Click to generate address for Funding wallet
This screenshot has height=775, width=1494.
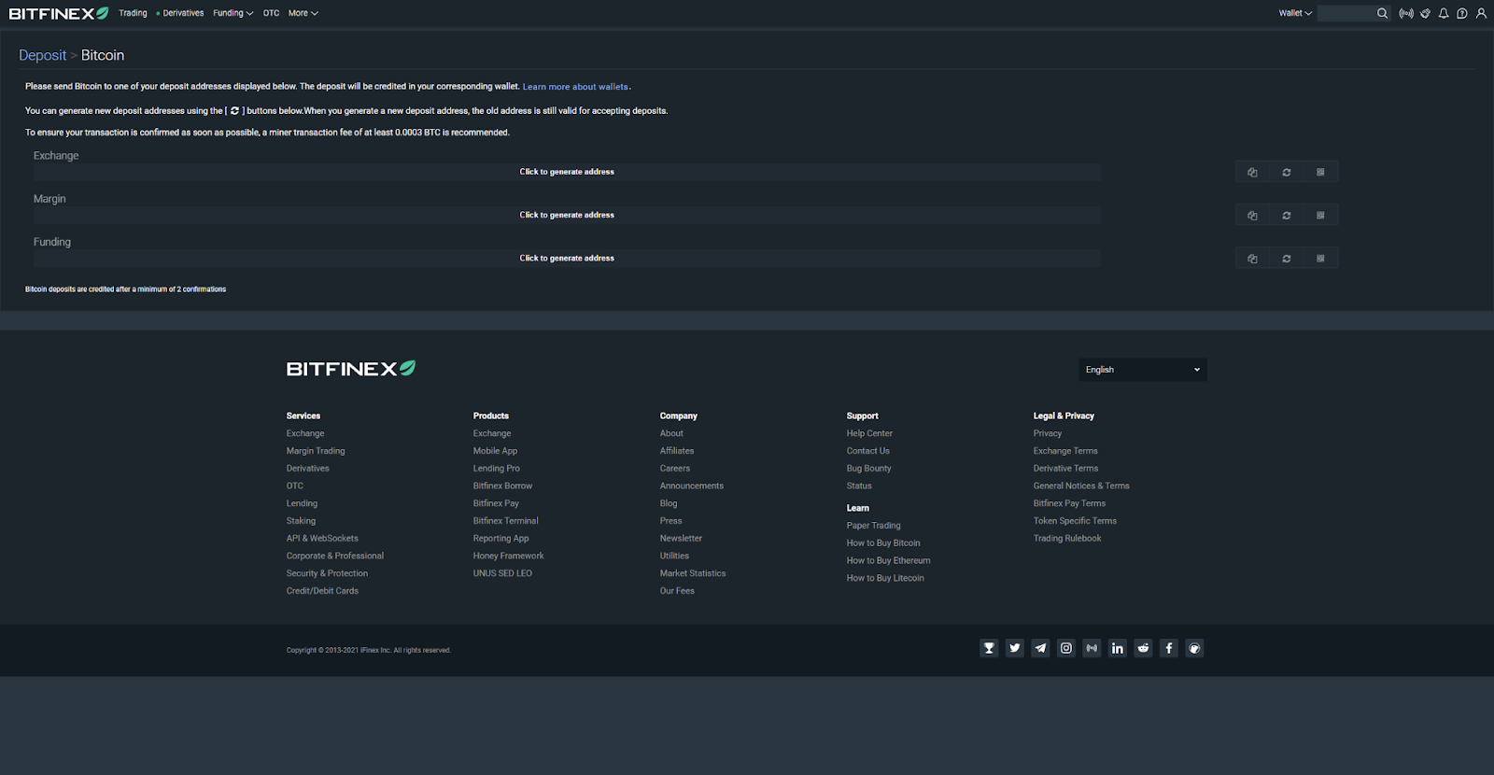[x=567, y=258]
